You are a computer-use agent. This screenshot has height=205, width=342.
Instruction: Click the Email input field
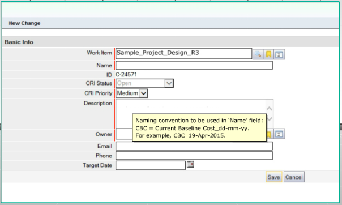194,146
